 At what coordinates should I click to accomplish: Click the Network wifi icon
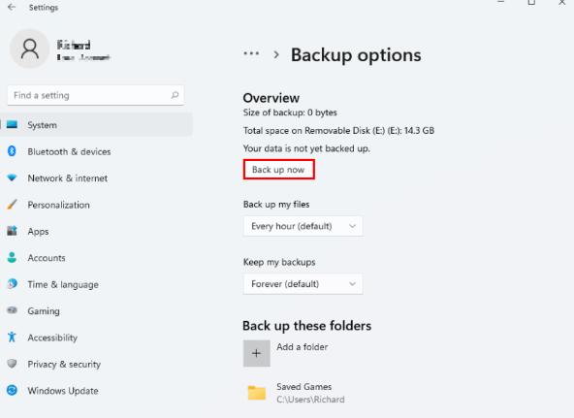click(12, 177)
